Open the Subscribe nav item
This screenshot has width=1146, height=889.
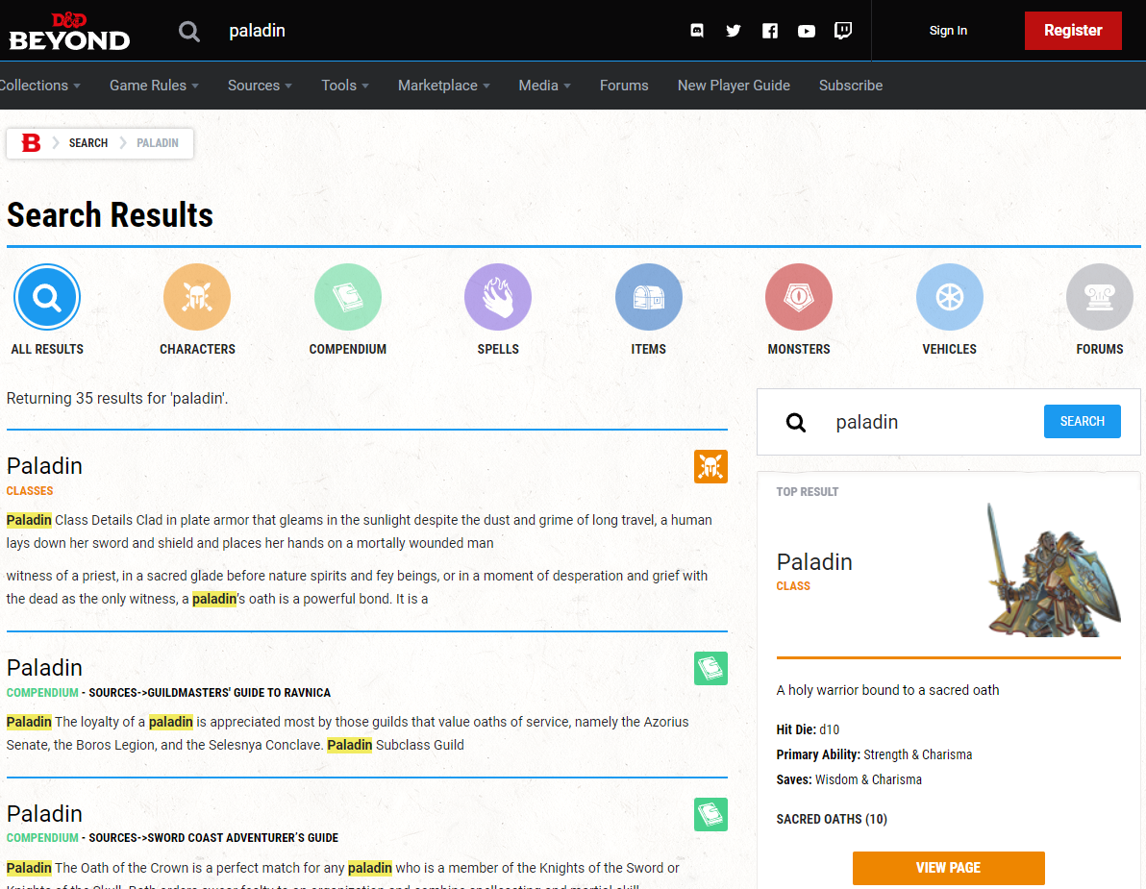click(x=851, y=86)
